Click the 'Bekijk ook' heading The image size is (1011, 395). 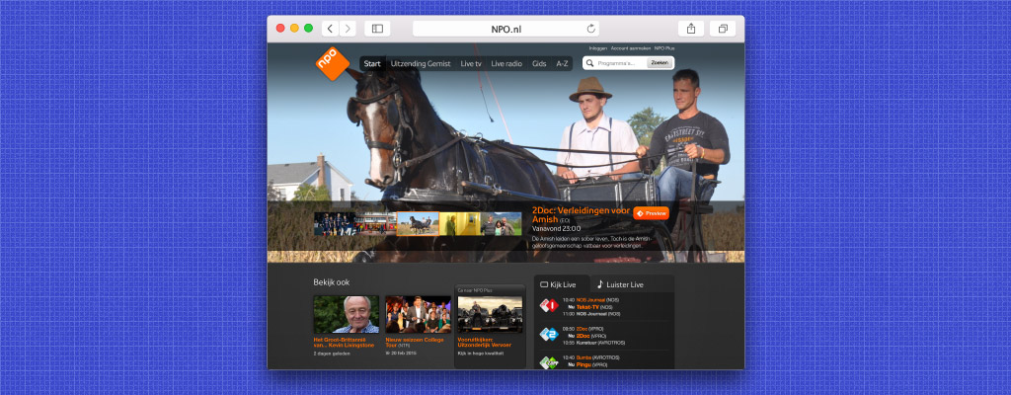tap(332, 282)
